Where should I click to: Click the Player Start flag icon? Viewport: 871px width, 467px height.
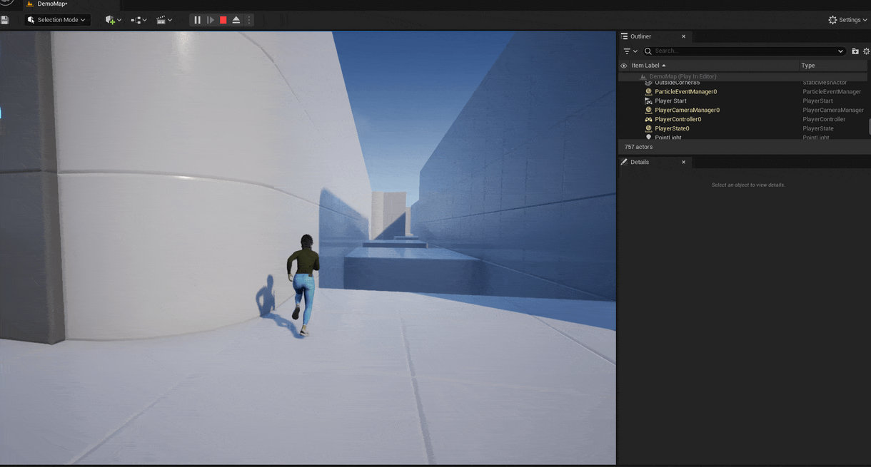648,101
